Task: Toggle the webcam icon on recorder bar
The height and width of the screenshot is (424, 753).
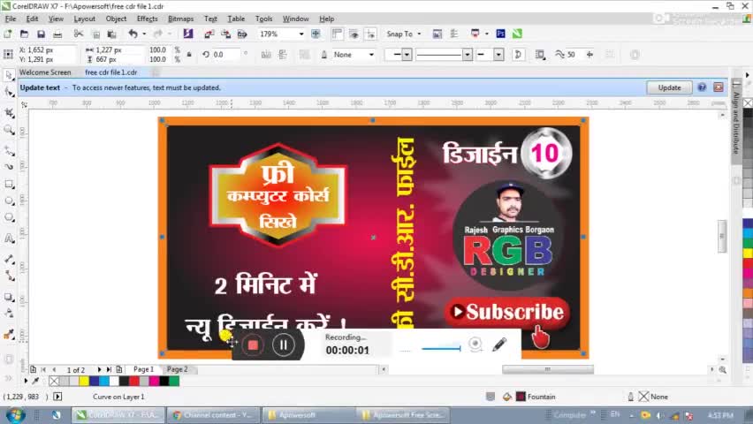Action: click(475, 344)
